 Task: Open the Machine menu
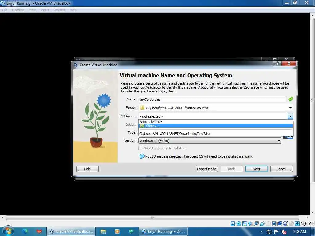(x=18, y=10)
